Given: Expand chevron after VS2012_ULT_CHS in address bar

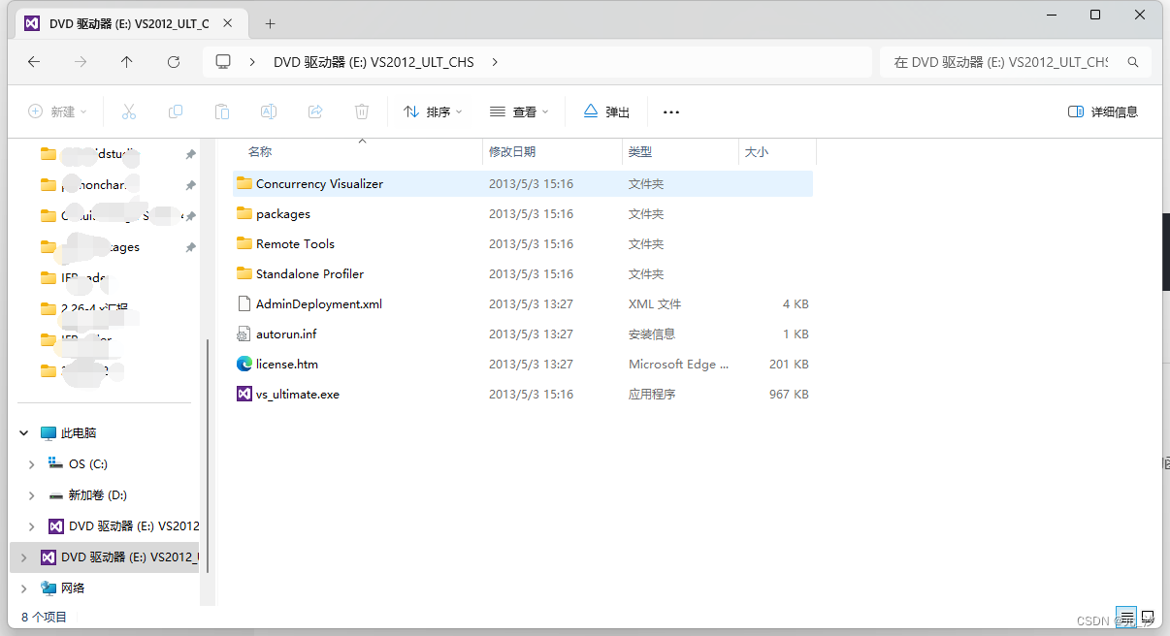Looking at the screenshot, I should [x=495, y=62].
